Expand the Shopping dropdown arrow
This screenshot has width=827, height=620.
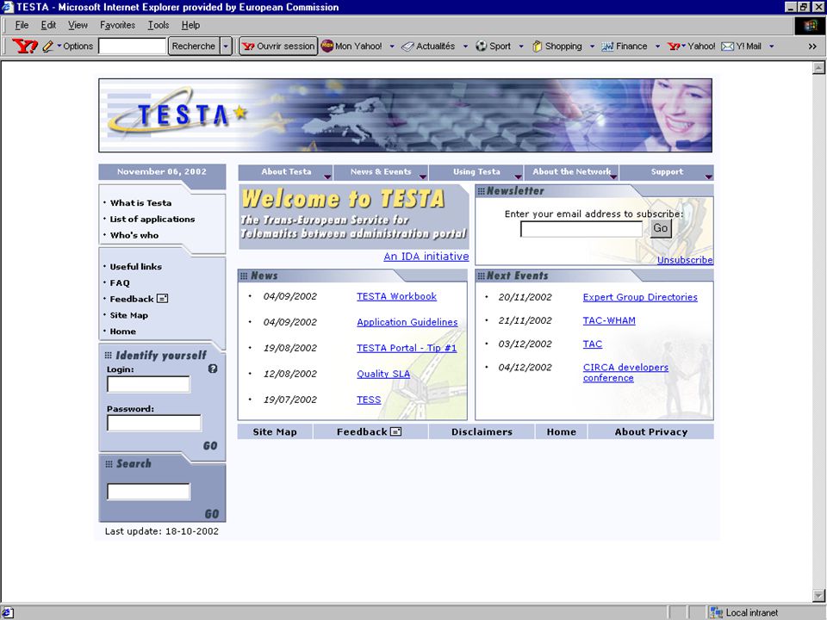point(592,46)
